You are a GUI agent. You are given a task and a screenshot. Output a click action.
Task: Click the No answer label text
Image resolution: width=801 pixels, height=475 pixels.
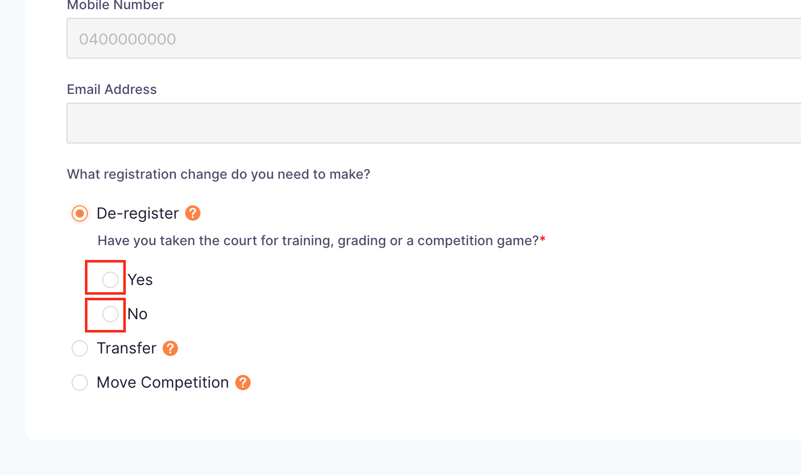138,314
